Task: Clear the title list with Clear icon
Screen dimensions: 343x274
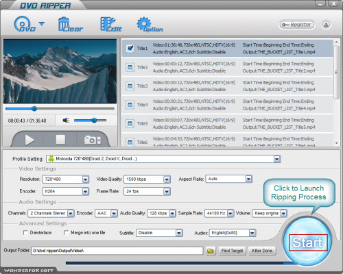Action: (70, 24)
